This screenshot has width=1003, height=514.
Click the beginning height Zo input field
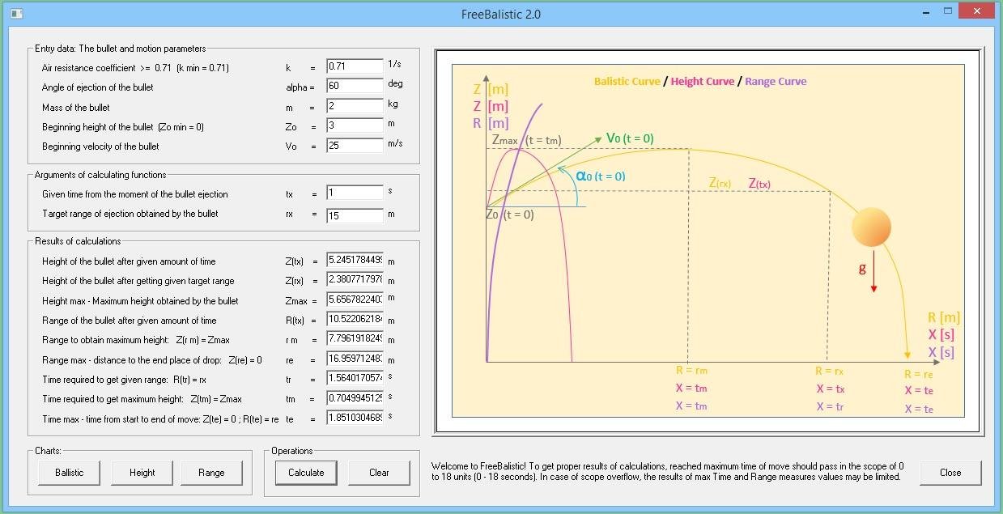click(353, 125)
